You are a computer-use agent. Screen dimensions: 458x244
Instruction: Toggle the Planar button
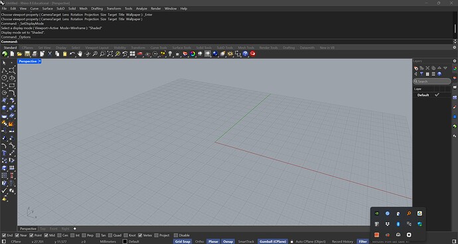pos(213,241)
